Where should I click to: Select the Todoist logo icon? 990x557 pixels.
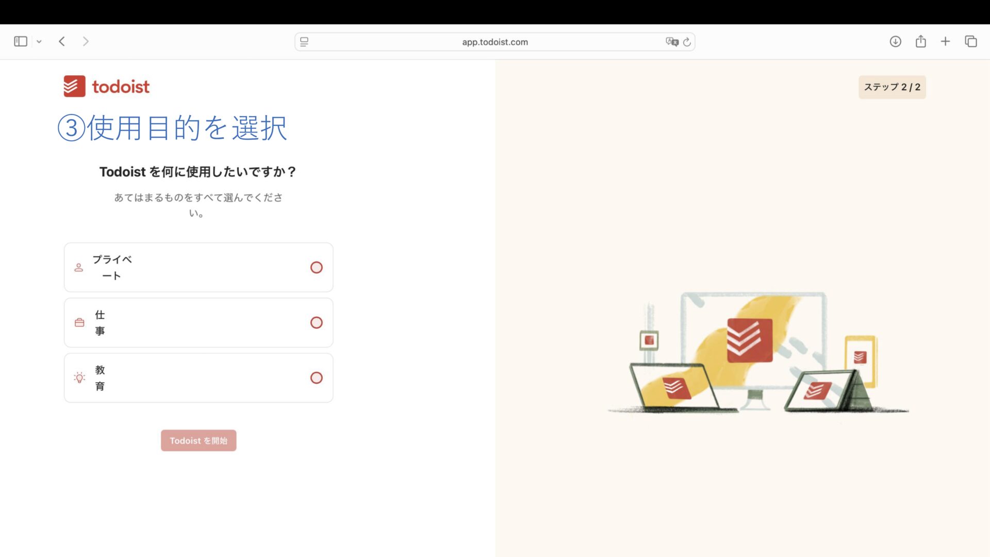tap(74, 86)
